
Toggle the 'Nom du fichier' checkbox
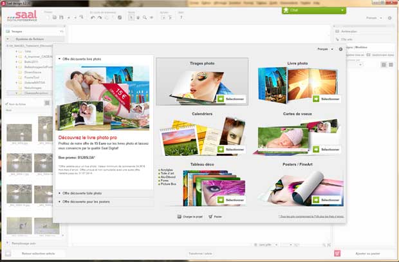[6, 104]
